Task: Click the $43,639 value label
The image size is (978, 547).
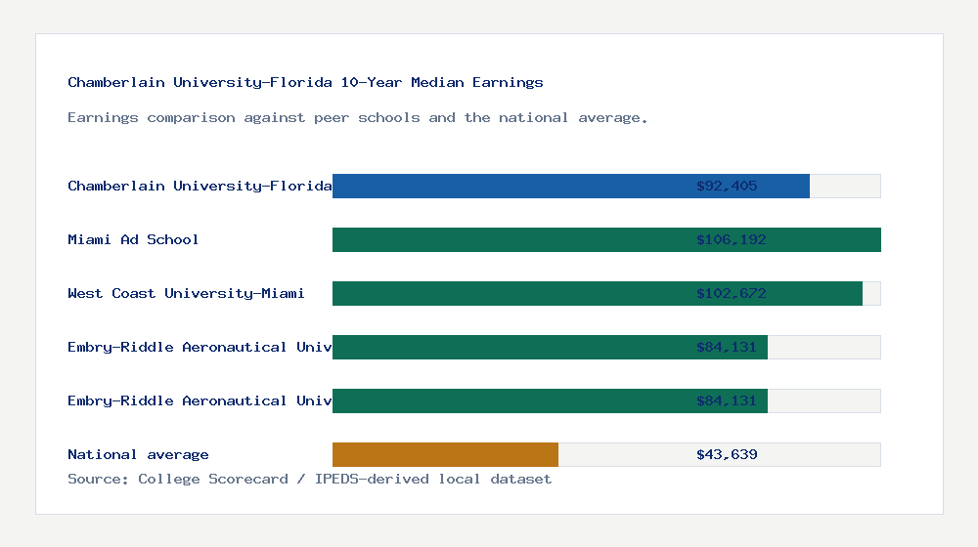Action: click(x=727, y=455)
